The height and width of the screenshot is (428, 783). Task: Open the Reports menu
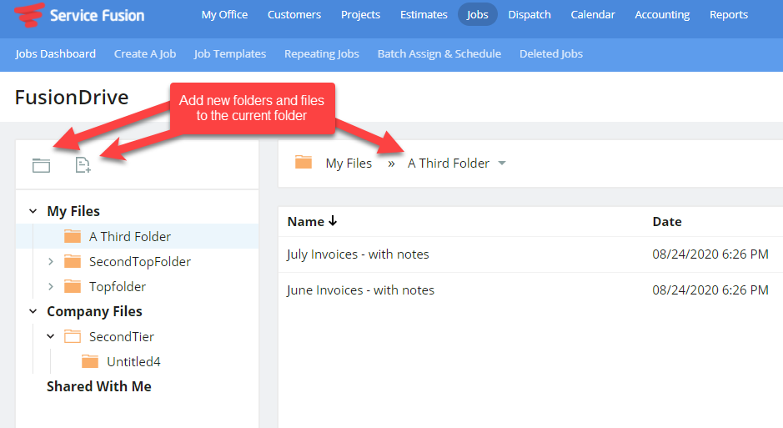pyautogui.click(x=729, y=14)
